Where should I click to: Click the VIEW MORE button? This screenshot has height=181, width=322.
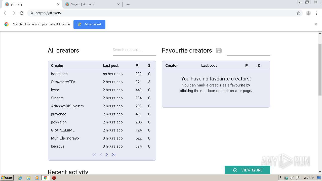pos(248,170)
